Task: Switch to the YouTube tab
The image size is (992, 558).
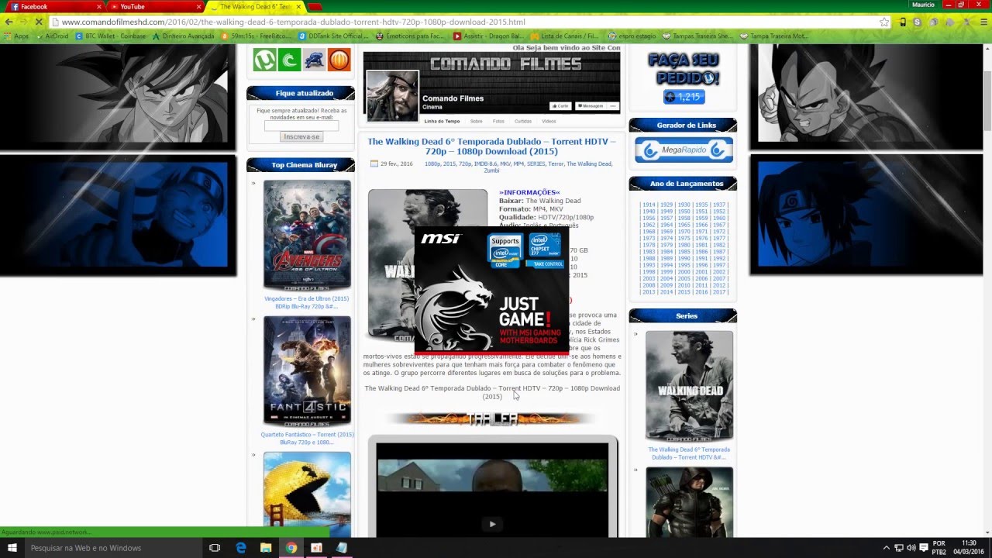Action: click(x=154, y=6)
